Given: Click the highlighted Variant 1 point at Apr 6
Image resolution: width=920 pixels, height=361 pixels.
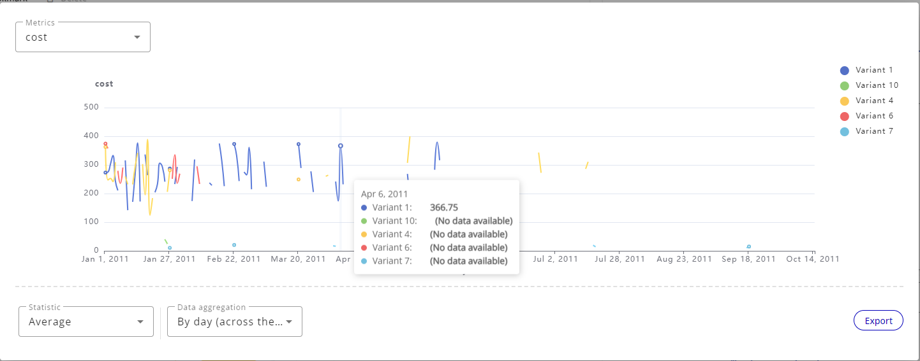Looking at the screenshot, I should [x=341, y=146].
